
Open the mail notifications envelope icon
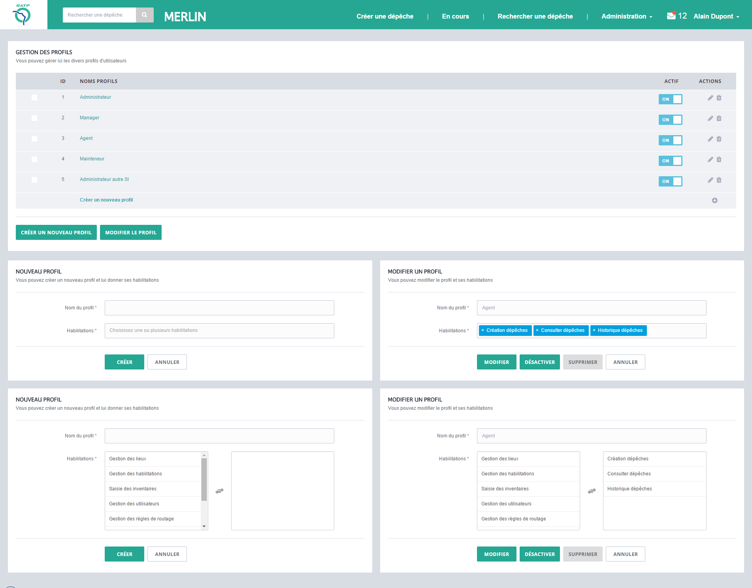click(x=671, y=16)
